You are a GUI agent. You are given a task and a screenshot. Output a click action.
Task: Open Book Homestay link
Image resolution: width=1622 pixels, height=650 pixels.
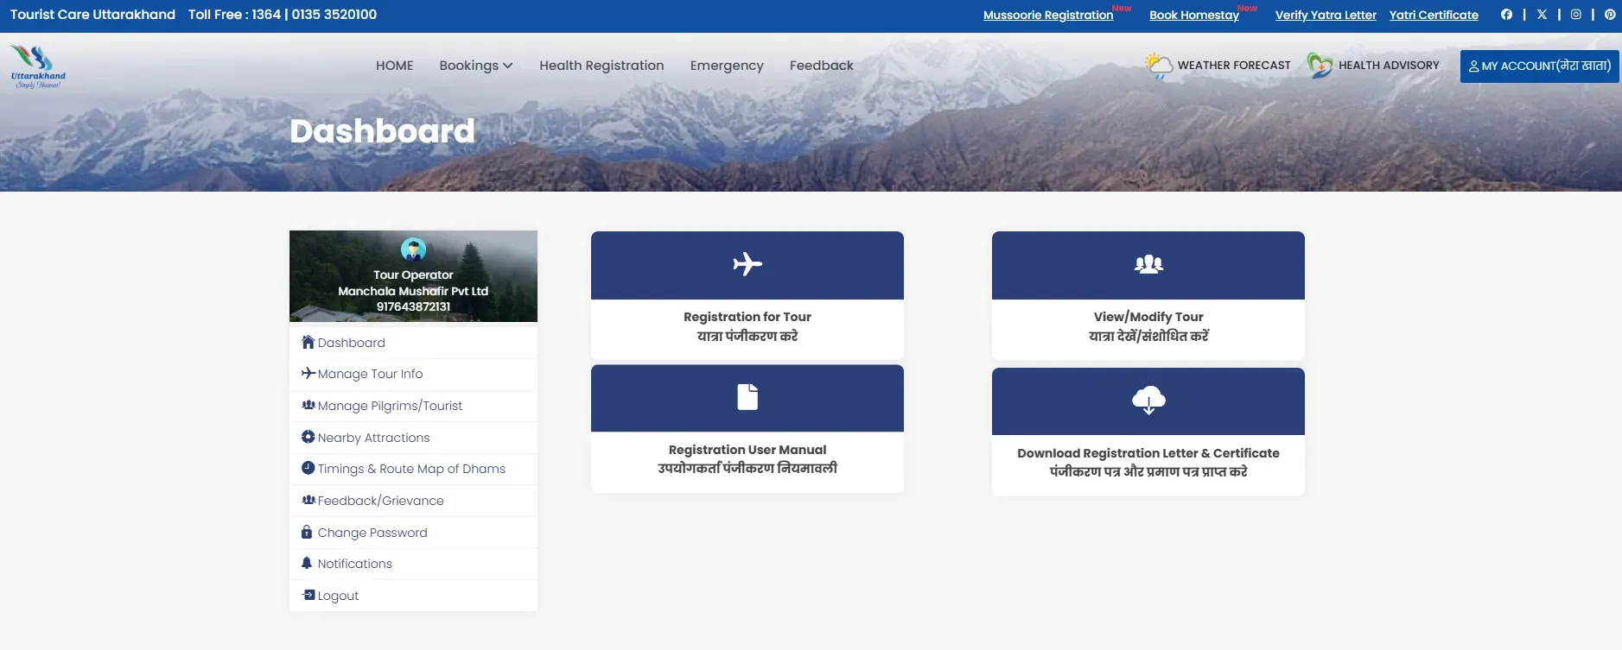(x=1194, y=15)
